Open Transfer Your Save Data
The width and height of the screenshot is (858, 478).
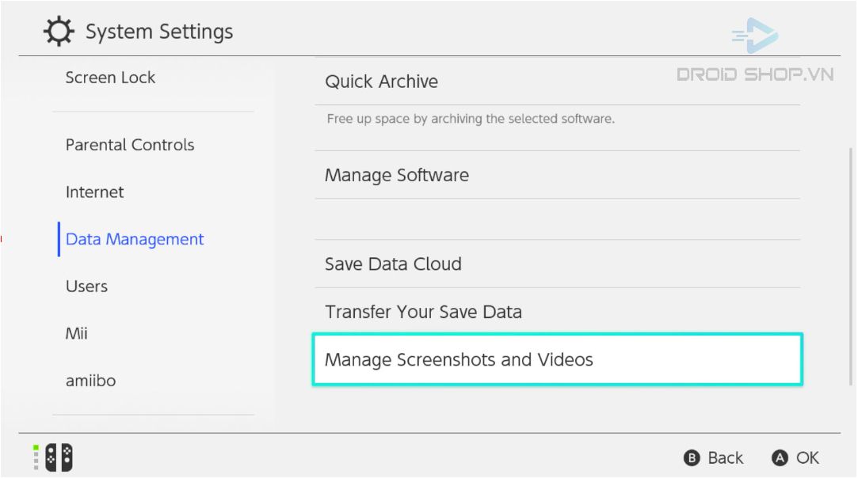(557, 312)
